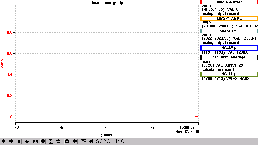
Task: Zoom in on time axis (inward triangles icon)
Action: [x=35, y=141]
